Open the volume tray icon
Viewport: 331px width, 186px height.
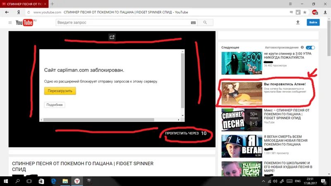tap(275, 181)
